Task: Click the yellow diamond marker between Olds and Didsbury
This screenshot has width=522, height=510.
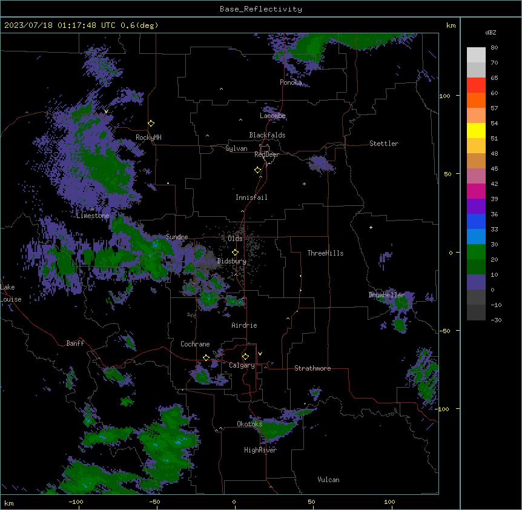Action: (235, 252)
